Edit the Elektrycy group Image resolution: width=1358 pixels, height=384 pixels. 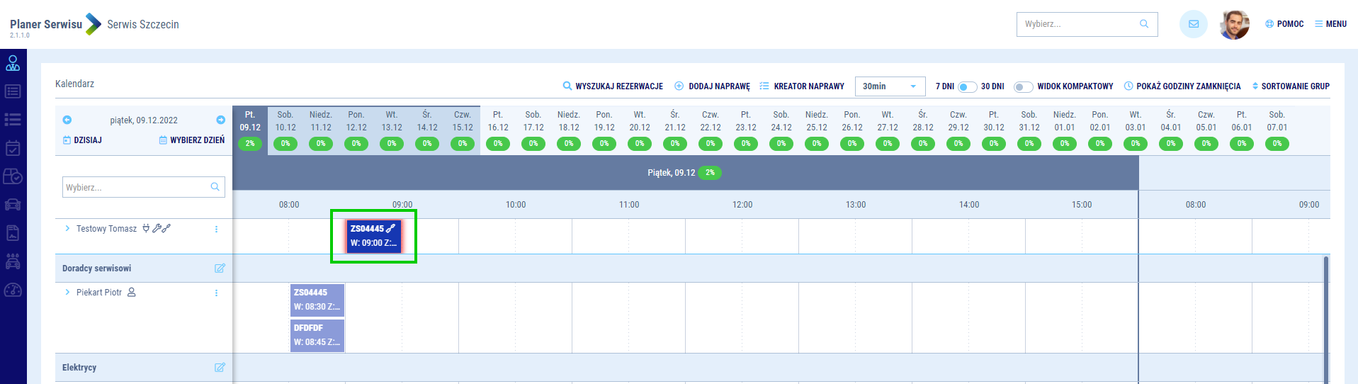click(x=220, y=368)
